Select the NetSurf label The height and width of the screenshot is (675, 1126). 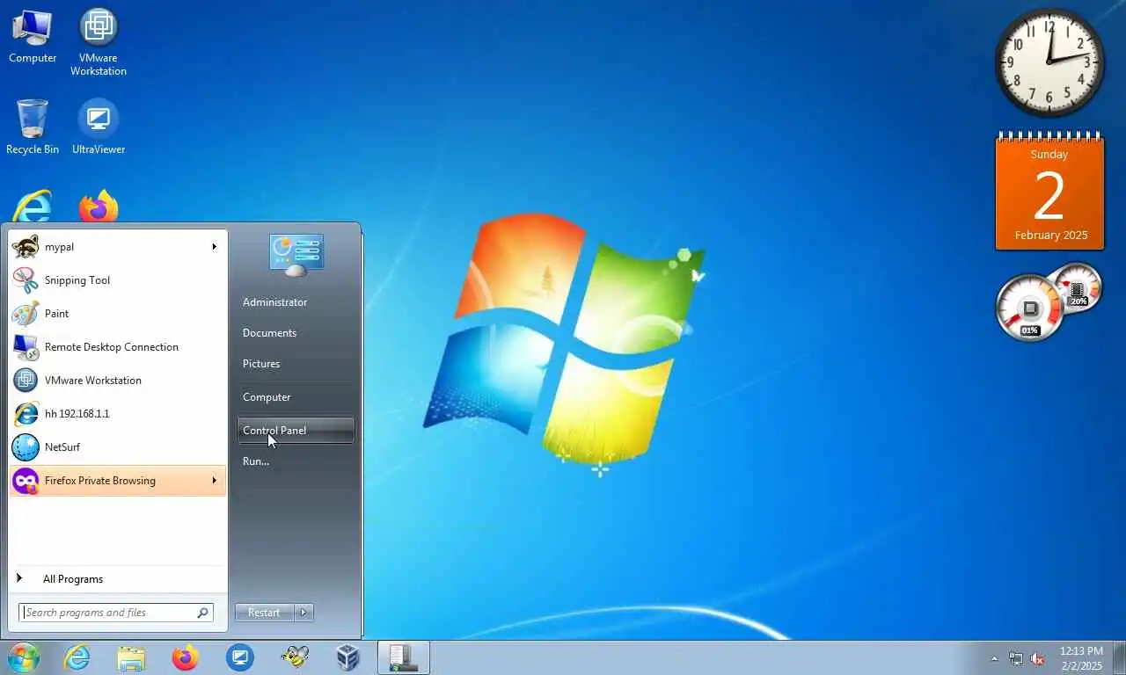62,447
